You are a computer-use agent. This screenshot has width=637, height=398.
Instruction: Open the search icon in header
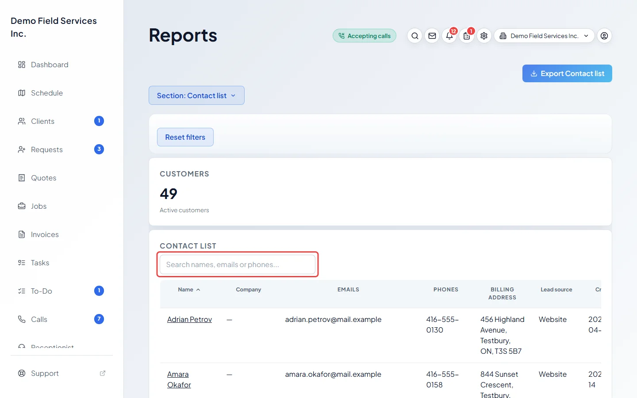[414, 36]
